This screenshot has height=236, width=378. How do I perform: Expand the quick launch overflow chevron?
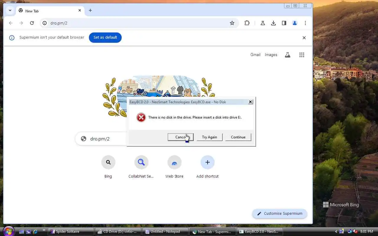(x=44, y=230)
